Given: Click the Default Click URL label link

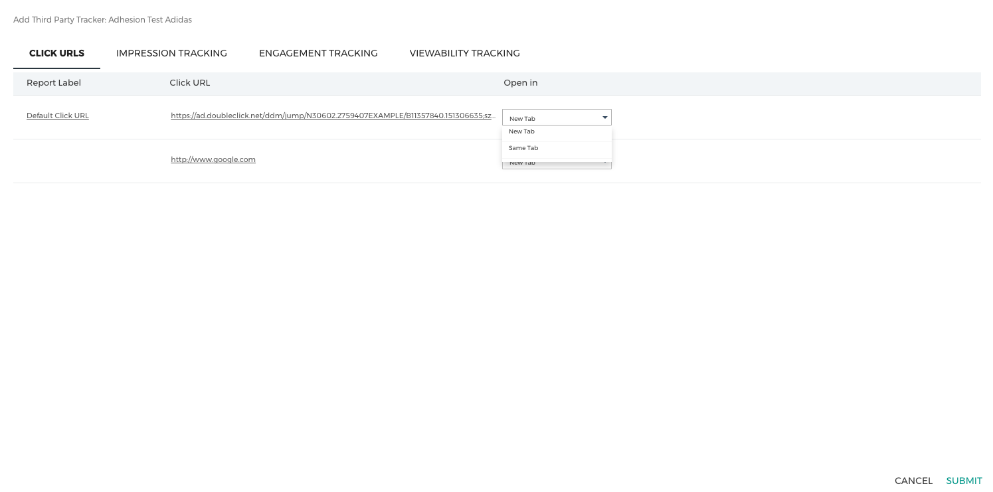Looking at the screenshot, I should pos(58,116).
